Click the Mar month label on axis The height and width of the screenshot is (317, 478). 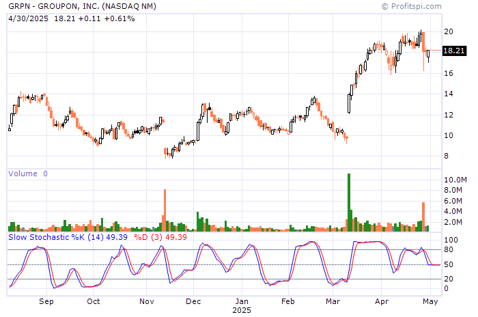333,301
